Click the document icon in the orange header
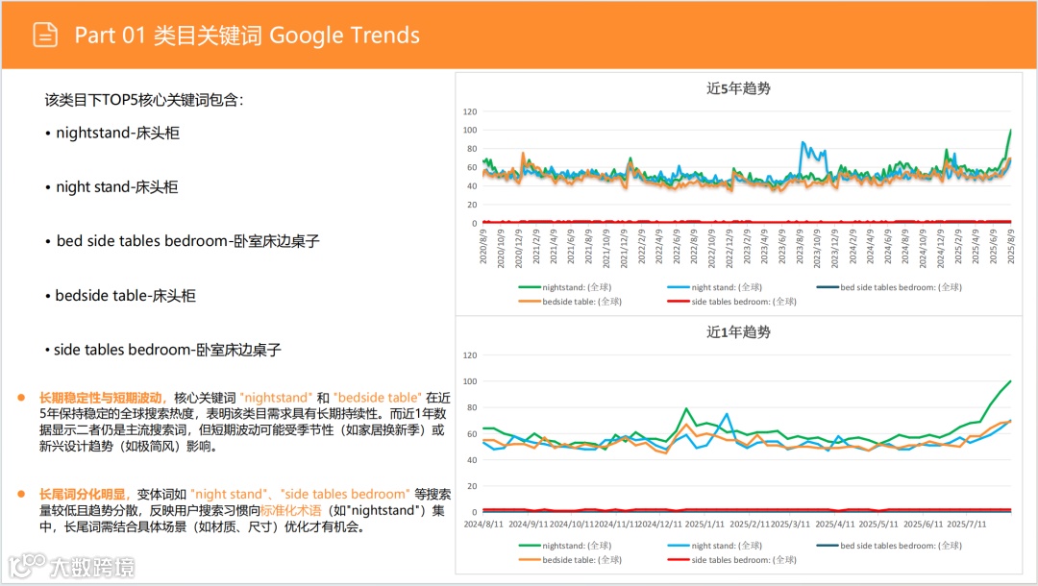The height and width of the screenshot is (586, 1038). (46, 35)
